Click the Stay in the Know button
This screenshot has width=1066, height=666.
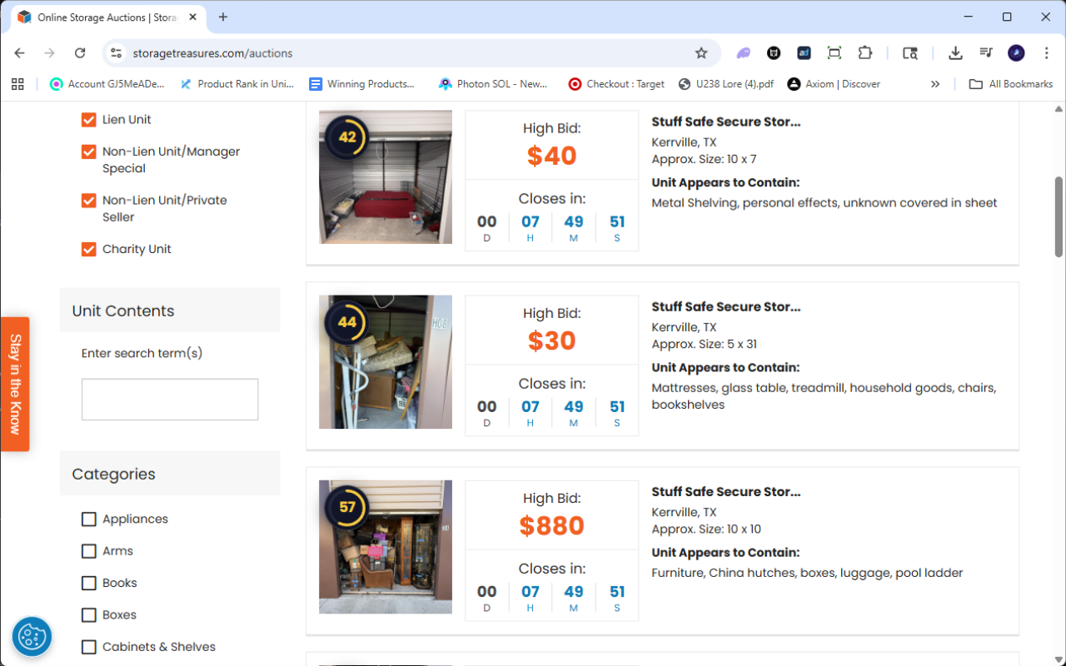pos(14,384)
